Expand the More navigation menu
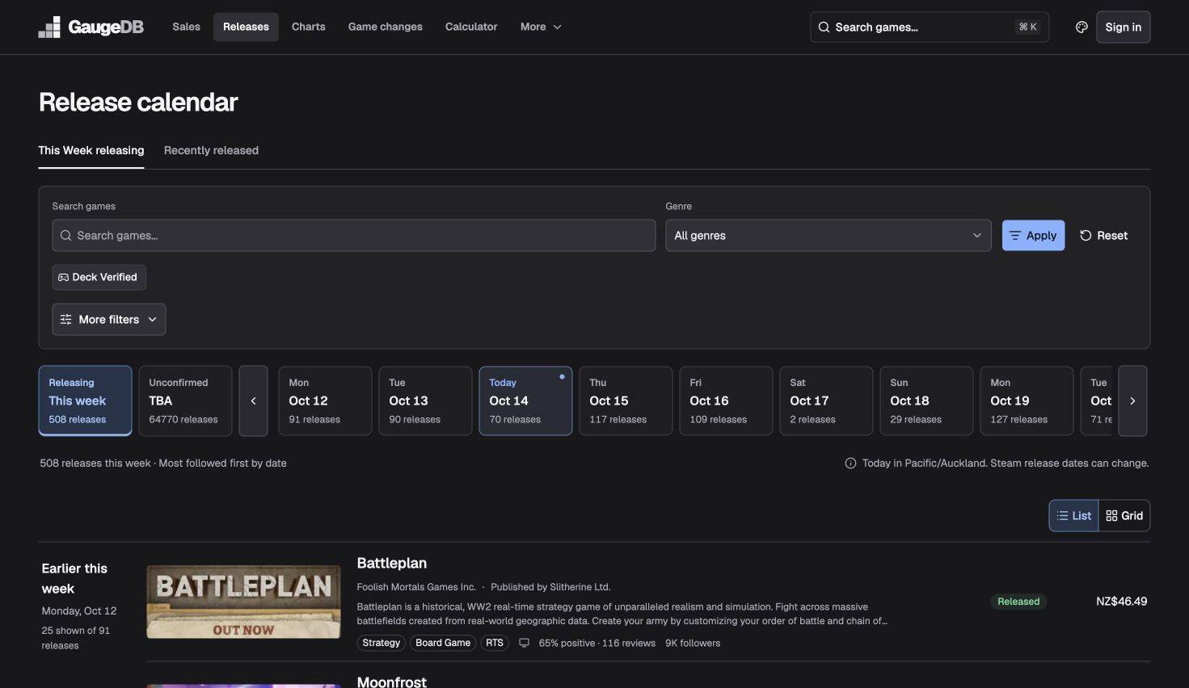 (x=541, y=27)
